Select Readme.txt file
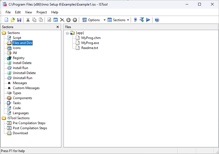Screen dimensions: 219x154 point(90,48)
